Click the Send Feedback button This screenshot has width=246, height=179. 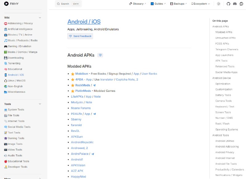click(x=80, y=36)
